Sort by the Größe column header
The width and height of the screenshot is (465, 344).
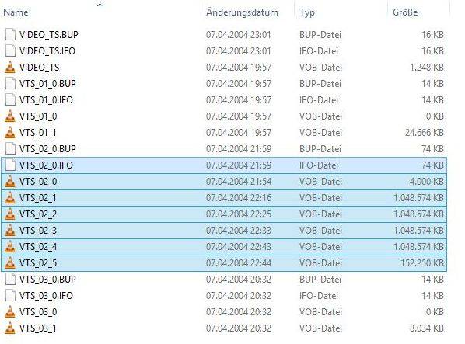click(x=405, y=12)
